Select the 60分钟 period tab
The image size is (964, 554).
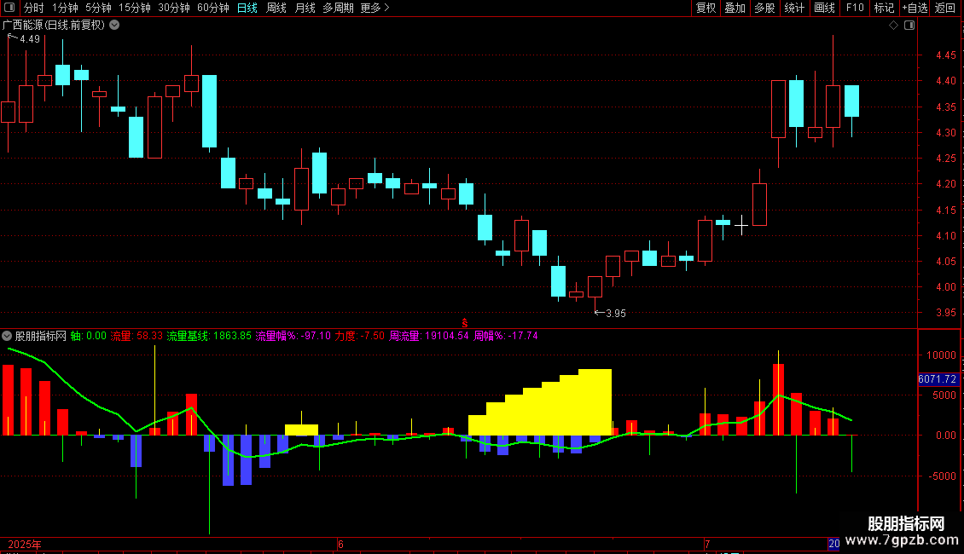click(212, 8)
